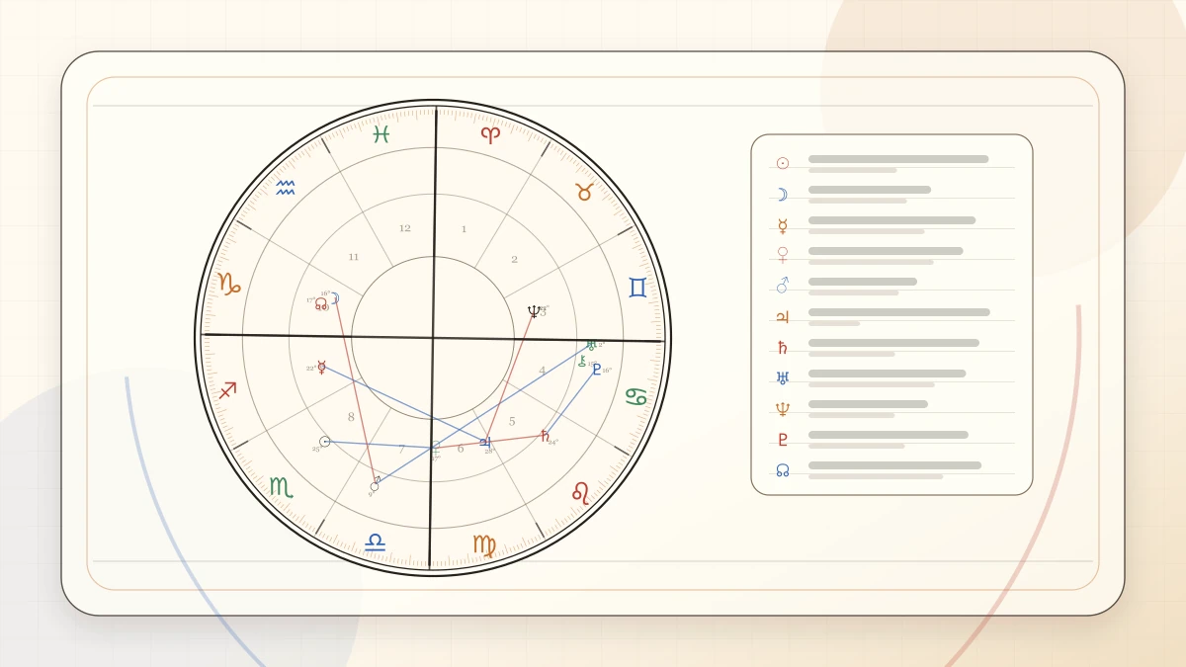Screen dimensions: 1186x667
Task: Select the Mars icon in the planet list
Action: (x=783, y=286)
